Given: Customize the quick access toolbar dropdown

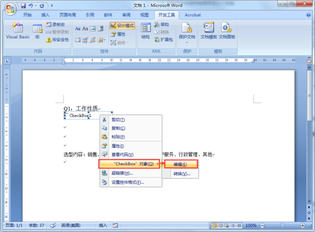Looking at the screenshot, I should [51, 6].
